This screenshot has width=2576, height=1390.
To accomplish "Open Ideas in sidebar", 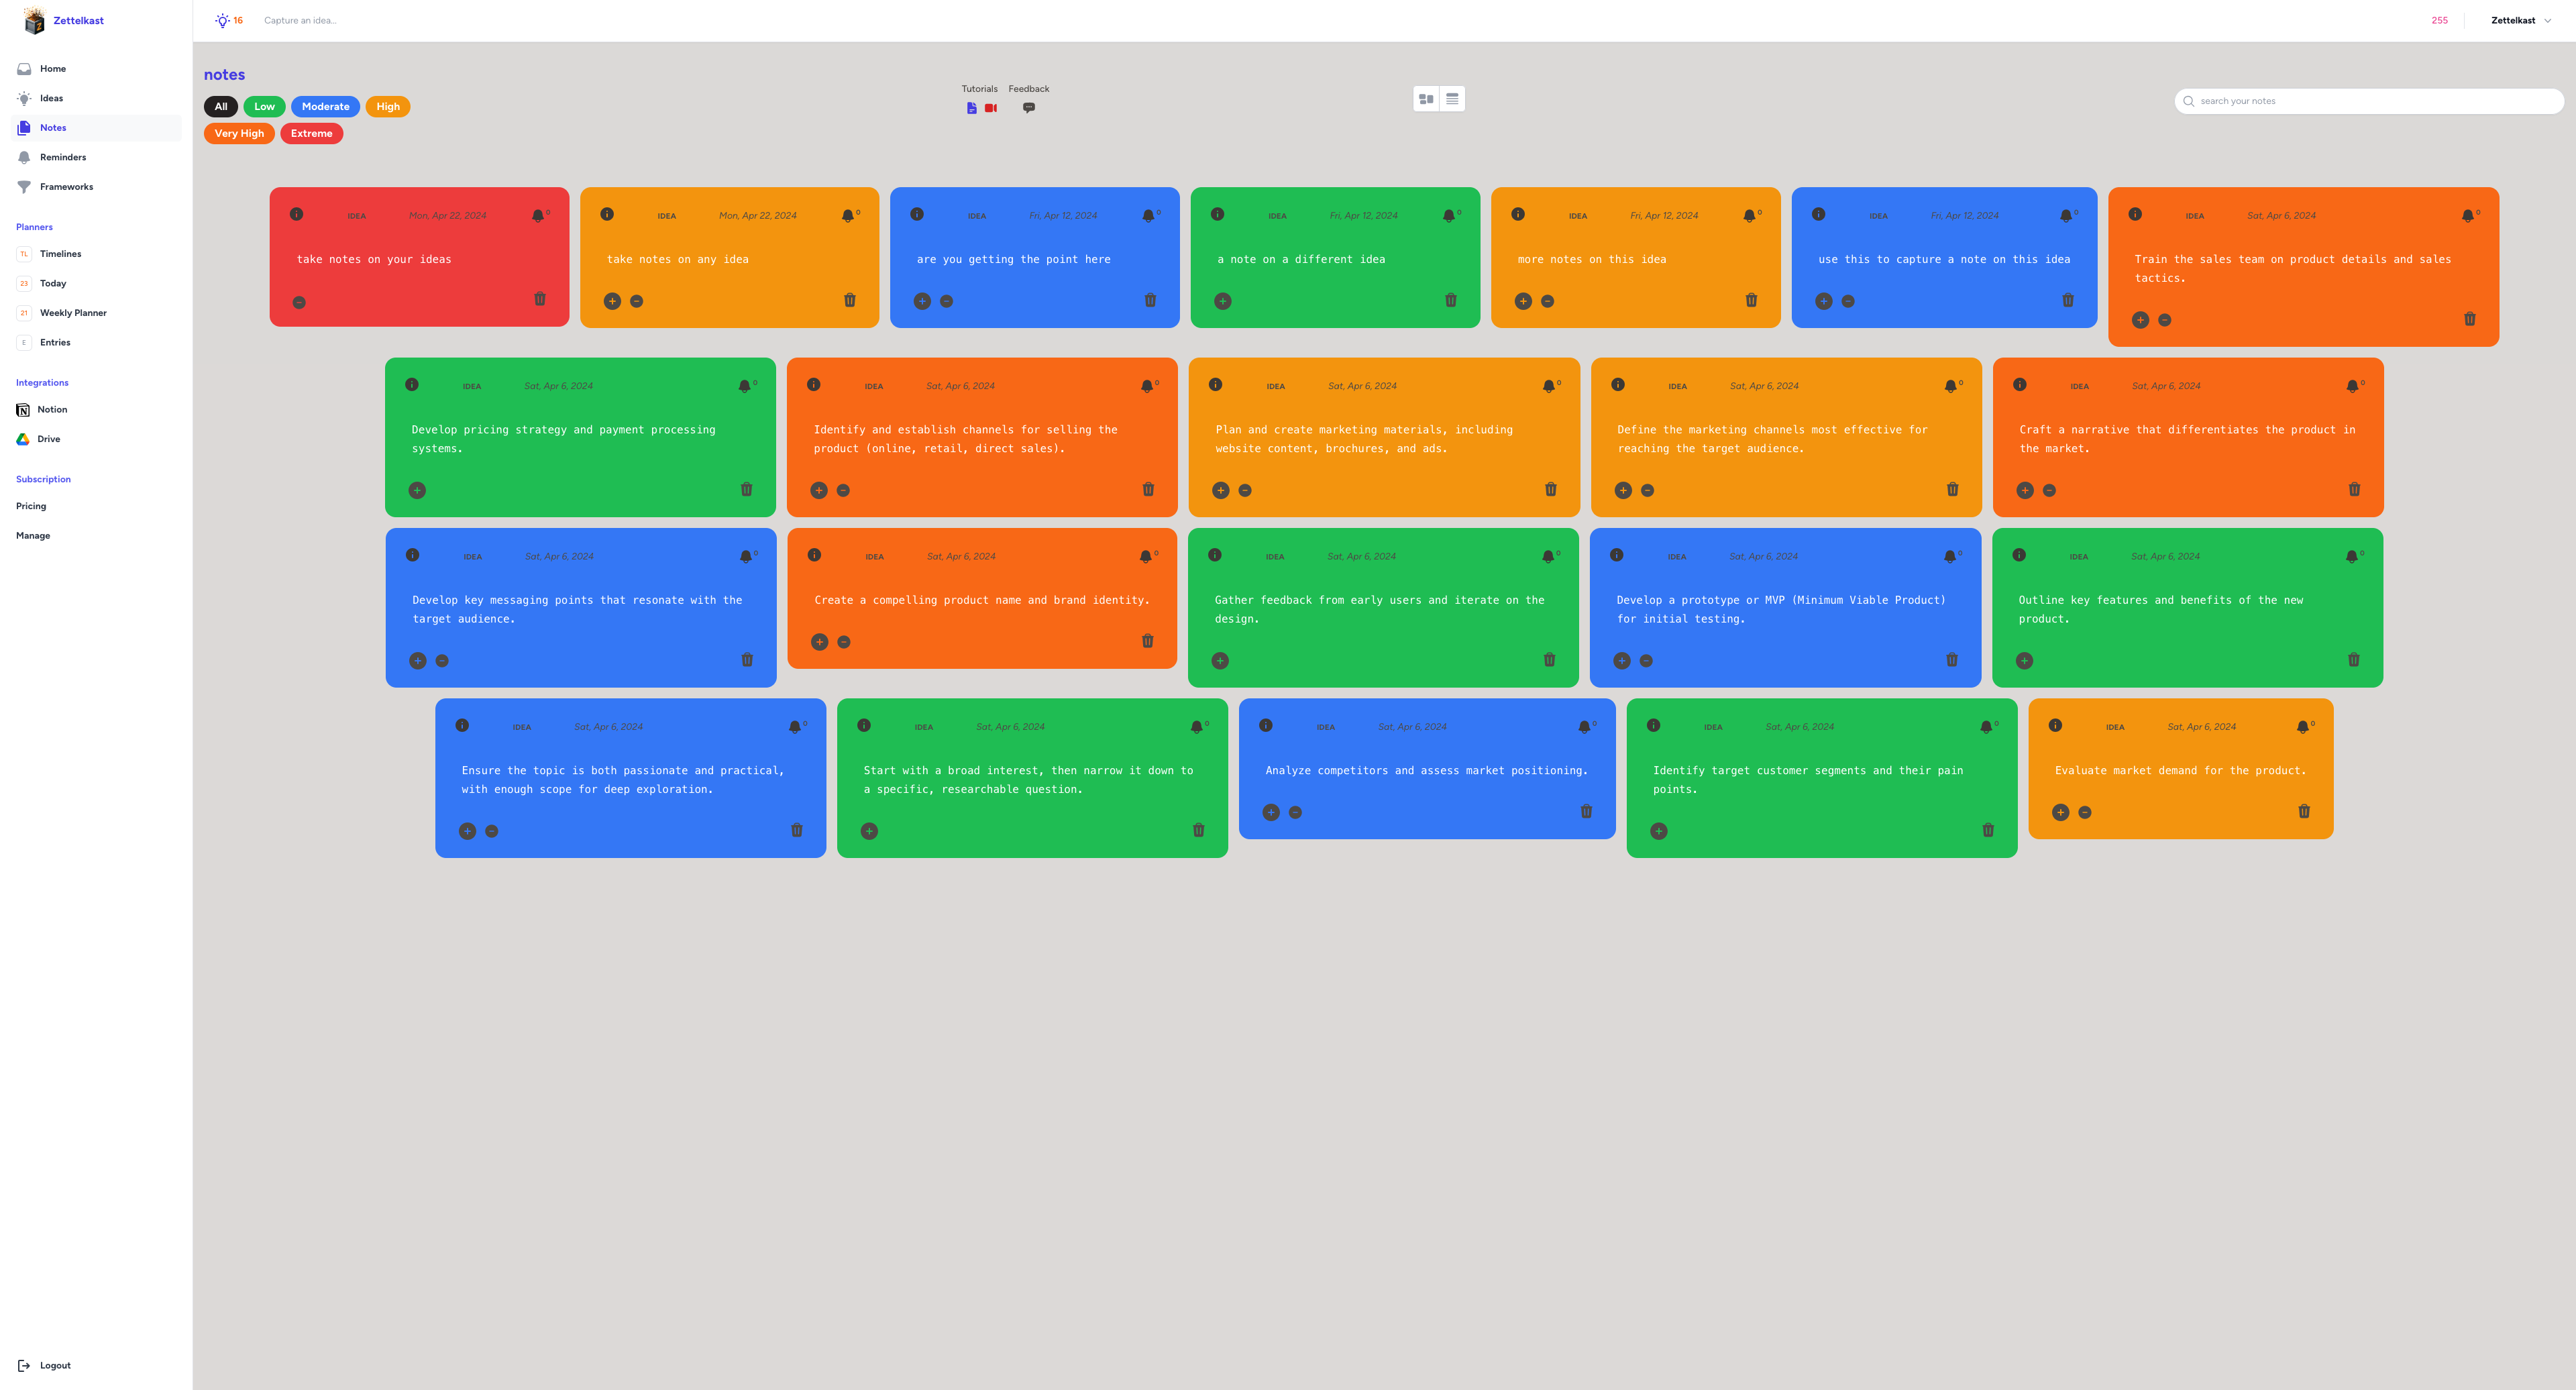I will click(96, 98).
